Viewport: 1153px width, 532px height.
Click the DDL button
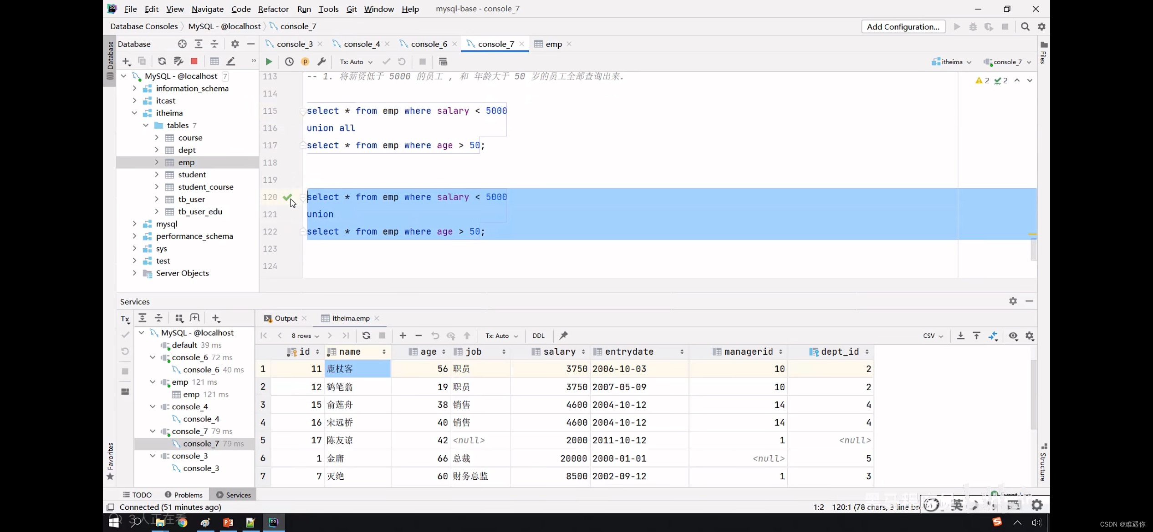coord(538,336)
